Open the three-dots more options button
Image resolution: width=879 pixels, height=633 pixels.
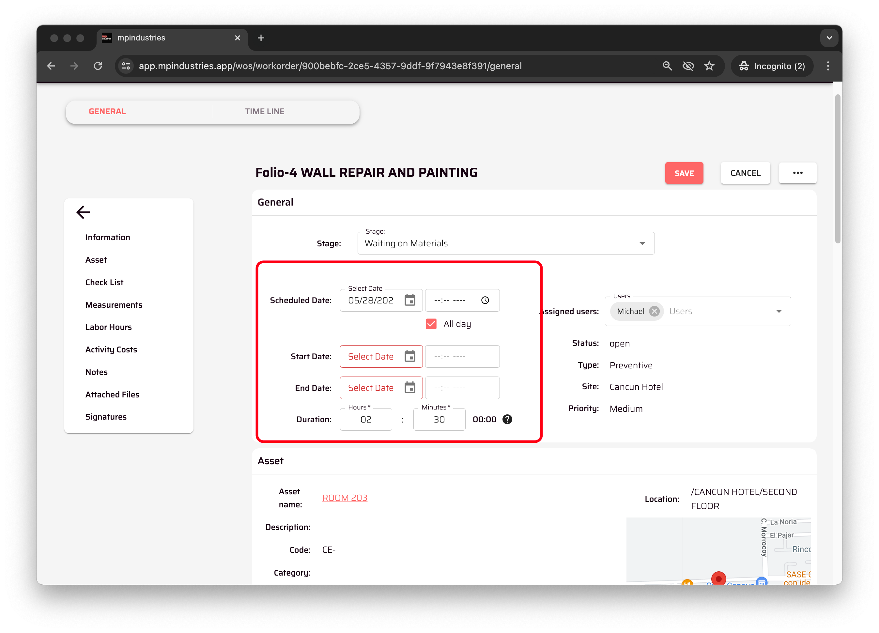797,173
